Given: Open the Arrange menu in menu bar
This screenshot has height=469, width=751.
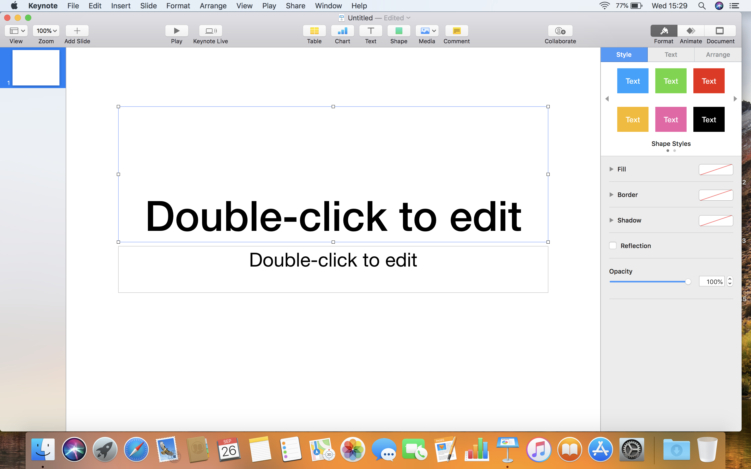Looking at the screenshot, I should click(x=213, y=5).
